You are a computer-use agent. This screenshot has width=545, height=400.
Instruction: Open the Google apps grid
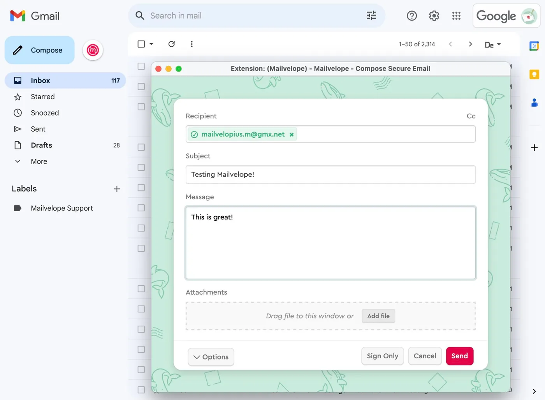(x=456, y=16)
